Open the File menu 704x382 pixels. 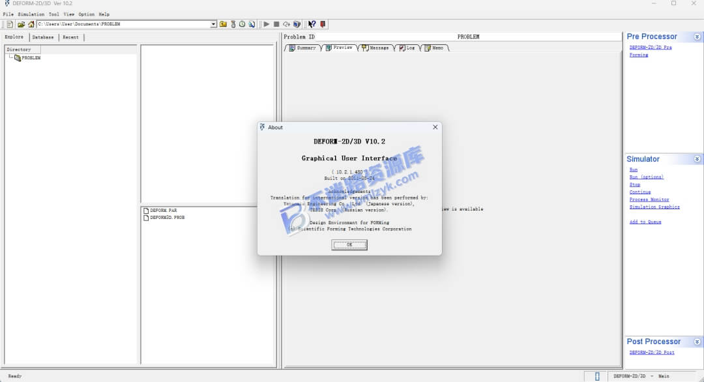point(8,14)
